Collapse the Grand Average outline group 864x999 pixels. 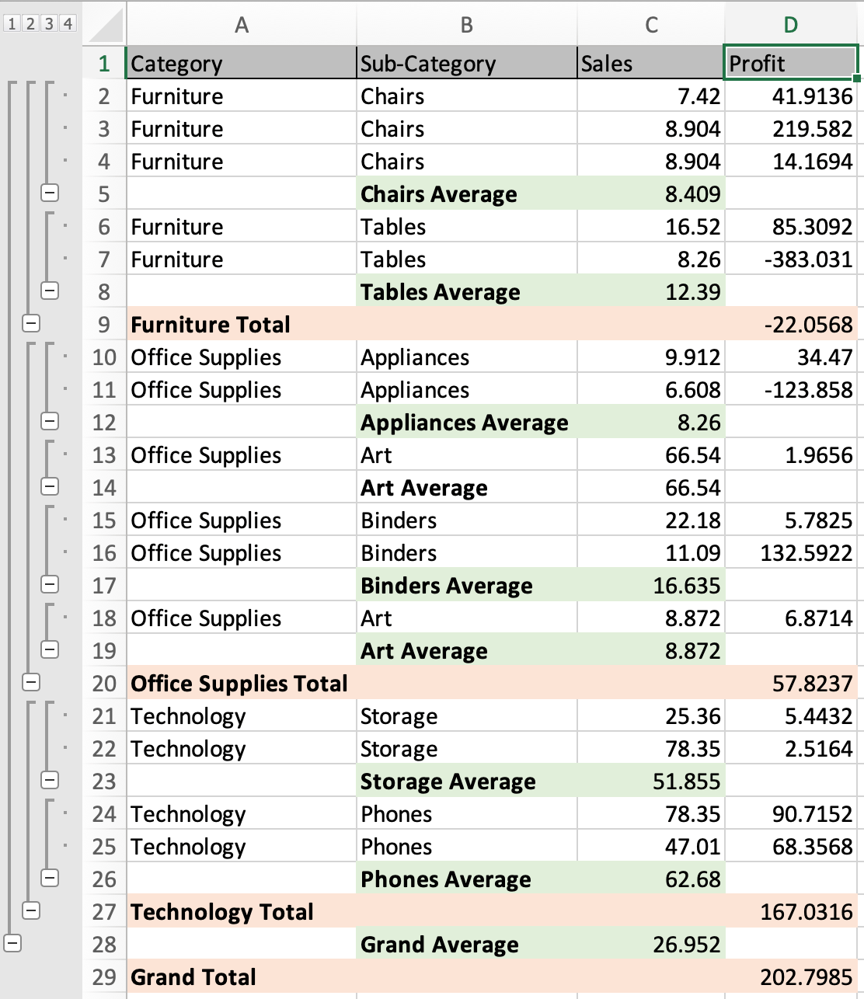pos(12,944)
